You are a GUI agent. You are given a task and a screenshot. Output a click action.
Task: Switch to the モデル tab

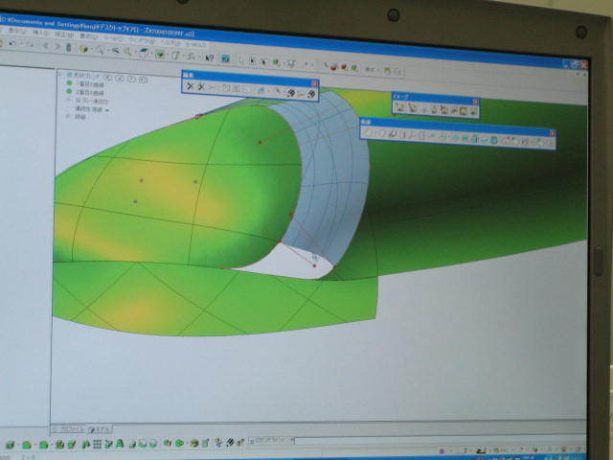(99, 429)
